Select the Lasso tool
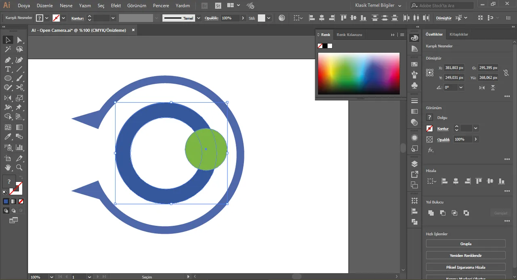The image size is (517, 280). 19,49
